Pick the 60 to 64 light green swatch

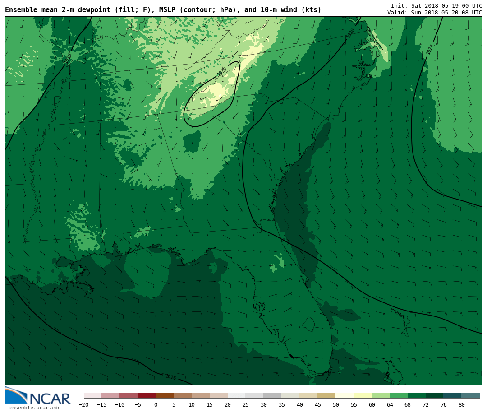(381, 396)
